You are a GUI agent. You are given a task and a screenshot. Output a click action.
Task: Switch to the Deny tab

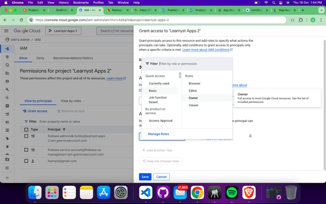tap(40, 58)
